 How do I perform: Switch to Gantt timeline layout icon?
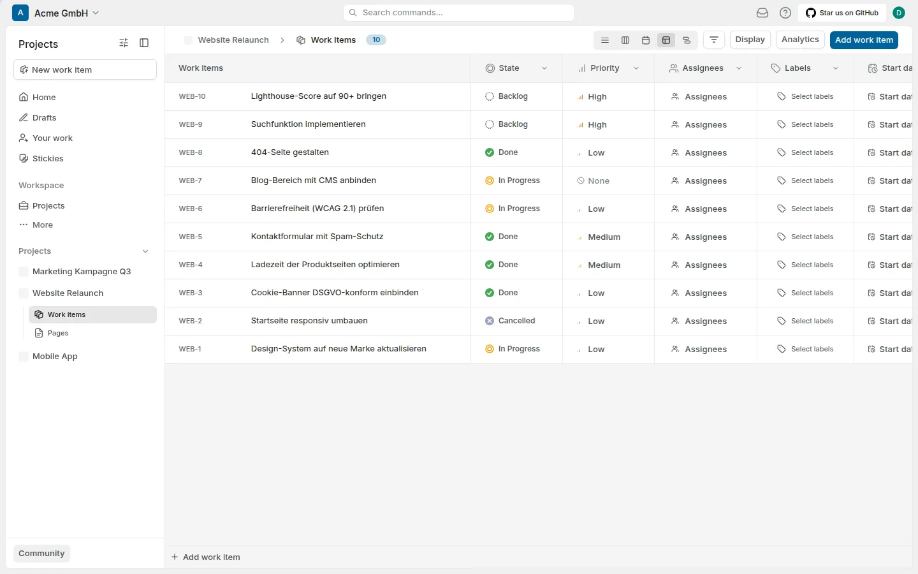point(687,40)
